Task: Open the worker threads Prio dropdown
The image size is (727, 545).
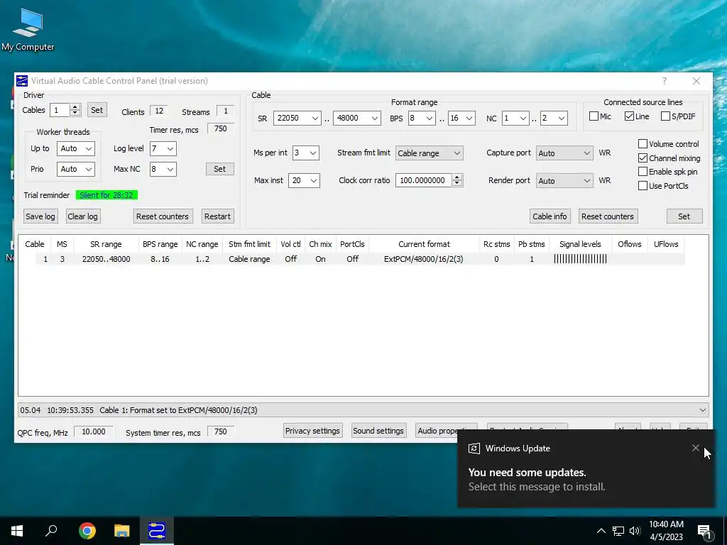Action: (x=76, y=169)
